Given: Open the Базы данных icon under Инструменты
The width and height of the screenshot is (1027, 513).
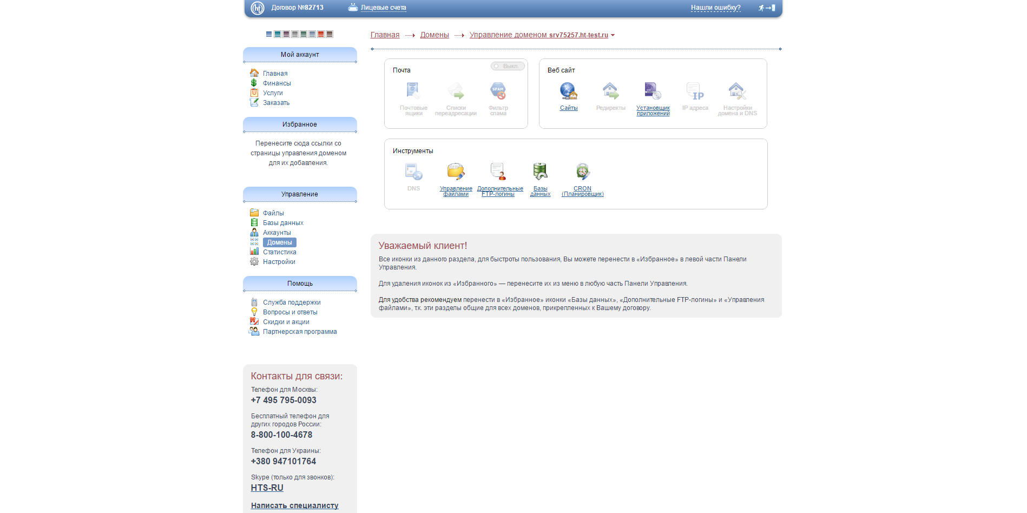Looking at the screenshot, I should point(540,172).
